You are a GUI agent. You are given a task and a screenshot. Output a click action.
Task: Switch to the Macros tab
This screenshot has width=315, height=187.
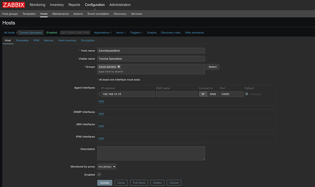(x=48, y=40)
